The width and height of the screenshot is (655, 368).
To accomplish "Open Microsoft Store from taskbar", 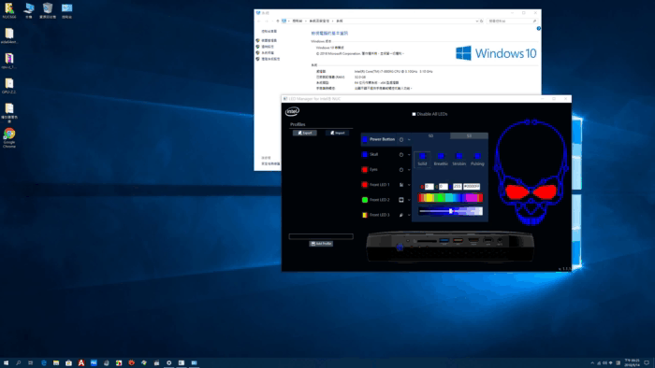I will [x=68, y=363].
